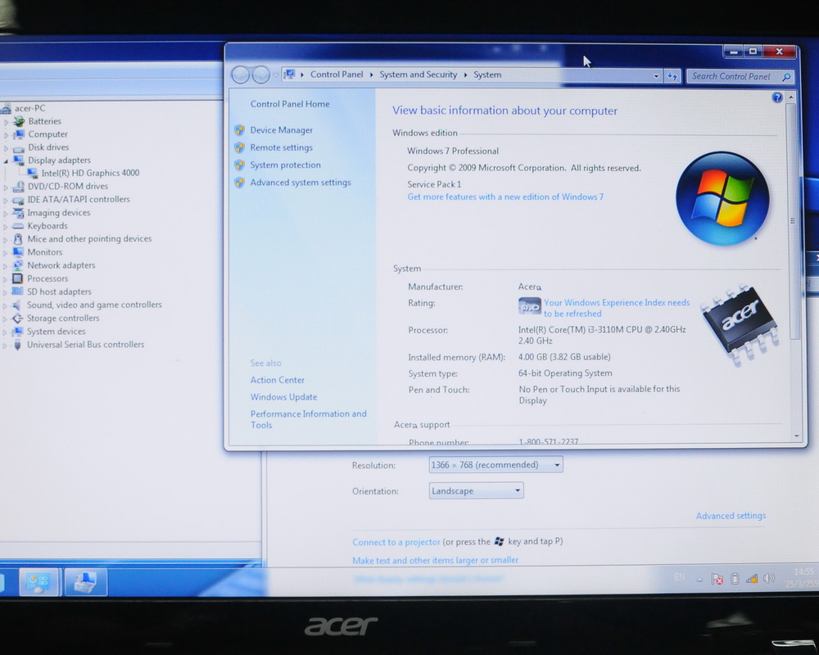Open Remote settings
The height and width of the screenshot is (655, 819).
click(281, 148)
